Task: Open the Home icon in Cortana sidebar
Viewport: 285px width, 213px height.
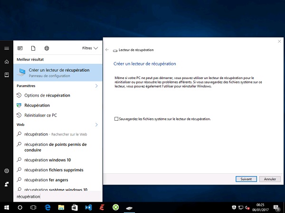Action: point(7,62)
